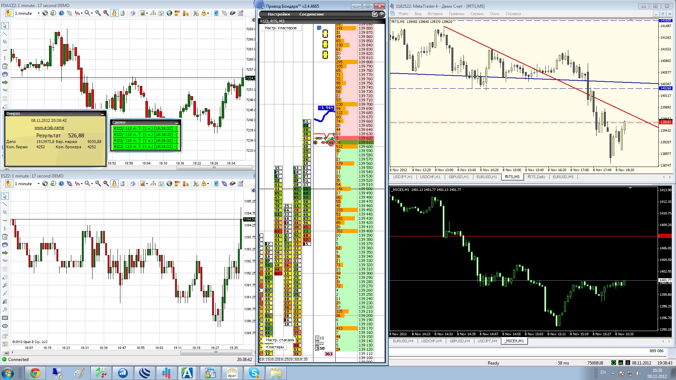
Task: Click the collapse chevron at FDAXZ2 chart corner
Action: (x=253, y=20)
